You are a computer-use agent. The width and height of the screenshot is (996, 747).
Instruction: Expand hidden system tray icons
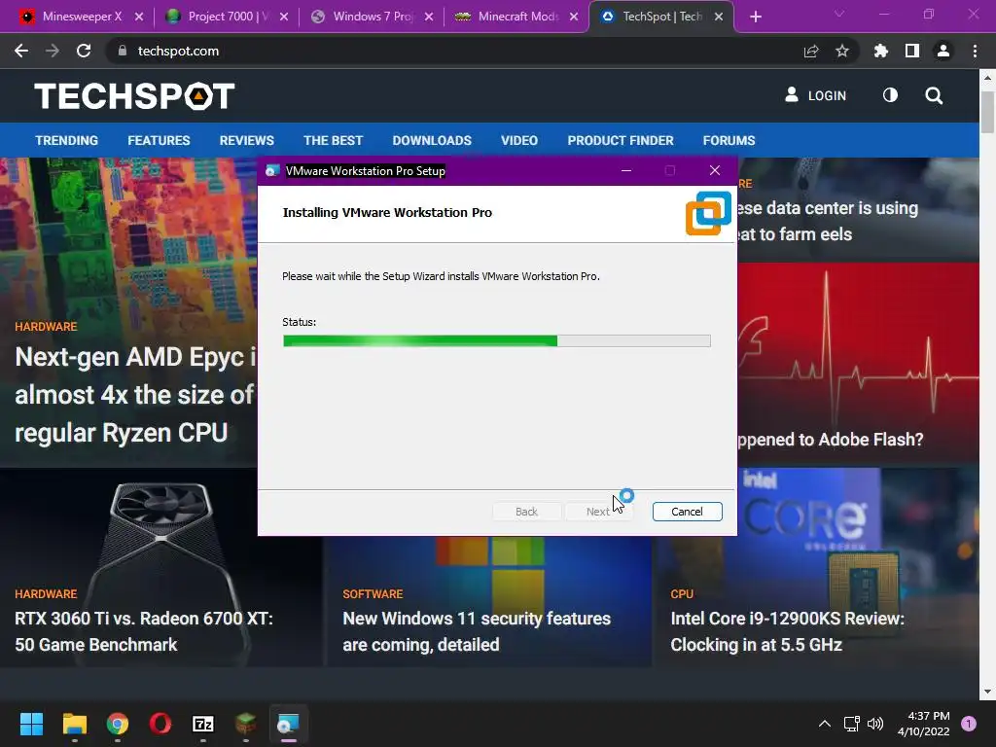tap(825, 724)
